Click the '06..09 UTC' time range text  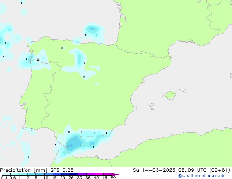(192, 170)
